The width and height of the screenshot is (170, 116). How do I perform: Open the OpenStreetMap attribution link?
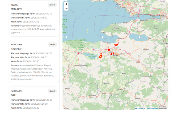(151, 109)
